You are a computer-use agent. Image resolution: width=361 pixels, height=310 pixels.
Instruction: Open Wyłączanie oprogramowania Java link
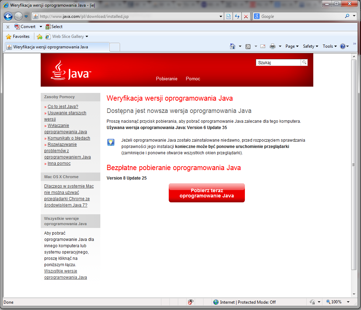coord(65,129)
